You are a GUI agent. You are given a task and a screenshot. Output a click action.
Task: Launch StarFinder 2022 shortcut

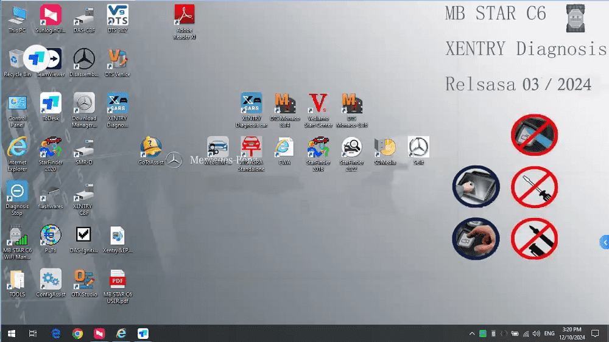(351, 155)
